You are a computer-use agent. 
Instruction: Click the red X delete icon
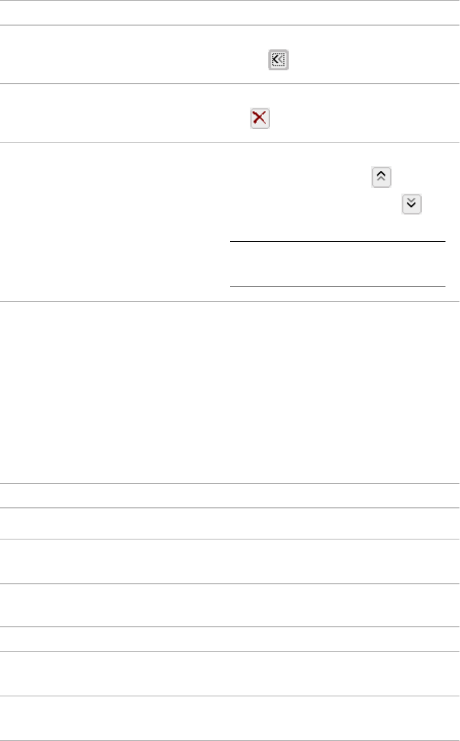coord(260,119)
